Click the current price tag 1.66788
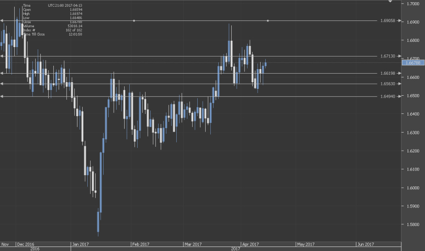The image size is (425, 251). pyautogui.click(x=412, y=63)
